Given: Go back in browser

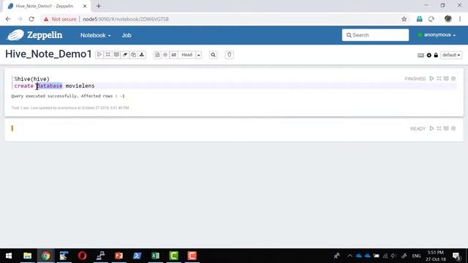Looking at the screenshot, I should click(8, 19).
